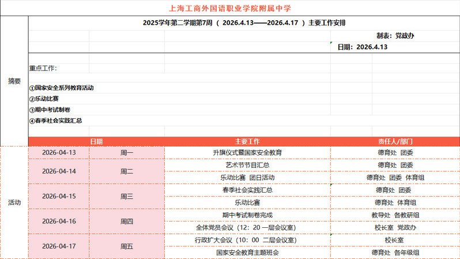Select the 全体党员会议 meeting cell
This screenshot has height=259, width=460.
[247, 227]
